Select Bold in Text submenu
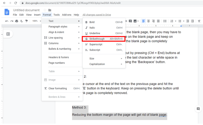Image resolution: width=203 pixels, height=125 pixels. pos(104,22)
